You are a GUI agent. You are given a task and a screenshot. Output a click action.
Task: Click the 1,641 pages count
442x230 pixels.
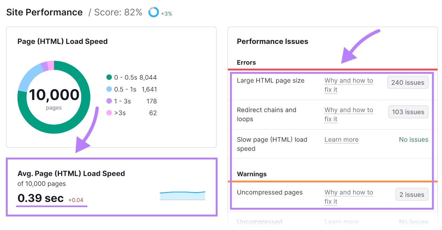[149, 89]
